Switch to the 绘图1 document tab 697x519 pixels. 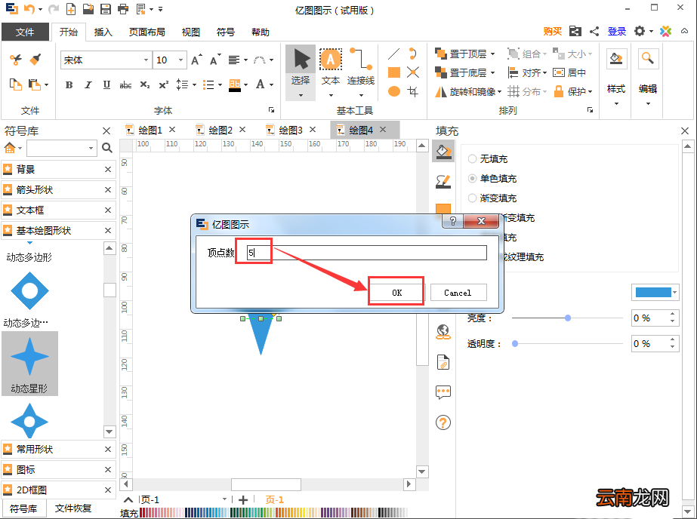click(150, 130)
